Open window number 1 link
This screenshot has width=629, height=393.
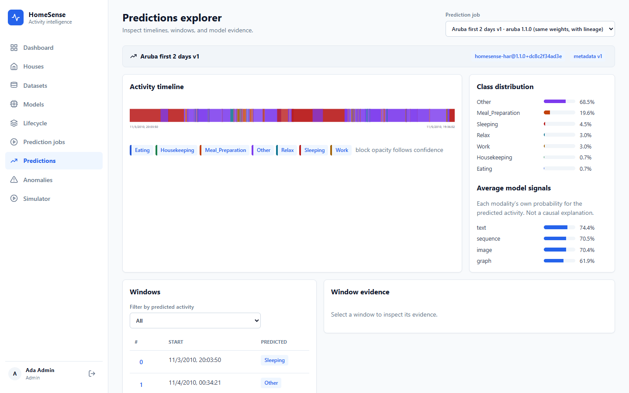click(x=141, y=385)
